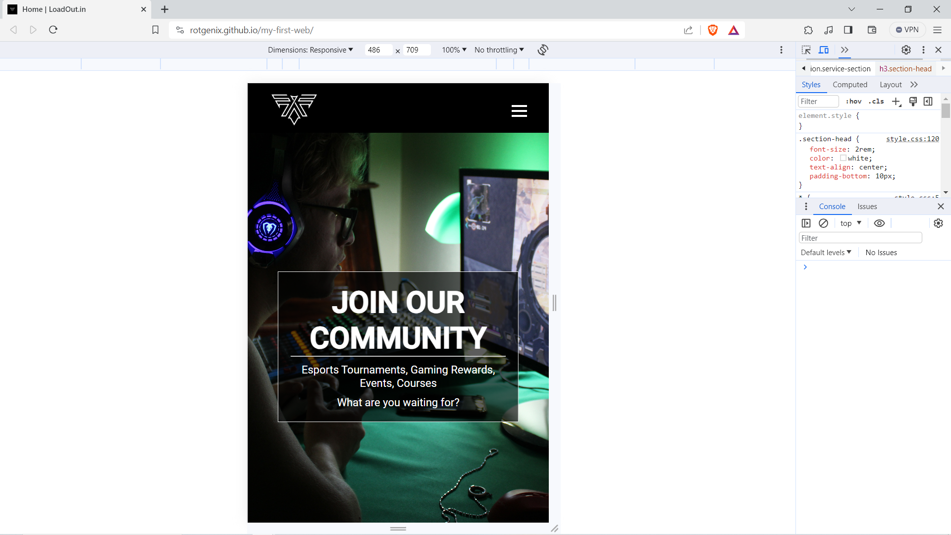This screenshot has width=951, height=535.
Task: Select the Console drawer tab
Action: [x=832, y=207]
